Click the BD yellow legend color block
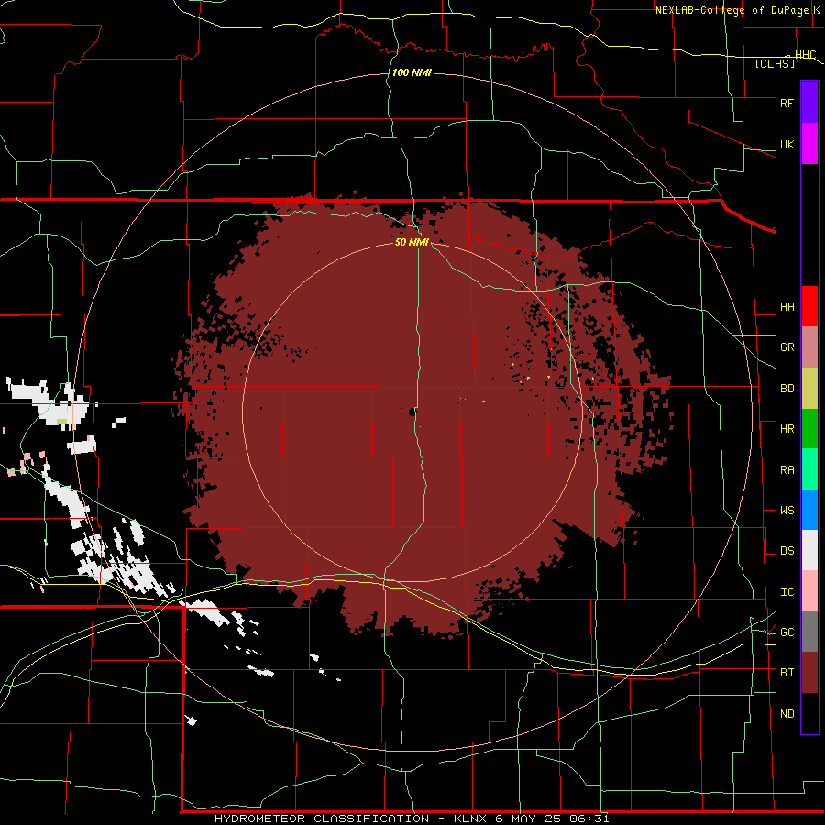 click(809, 388)
